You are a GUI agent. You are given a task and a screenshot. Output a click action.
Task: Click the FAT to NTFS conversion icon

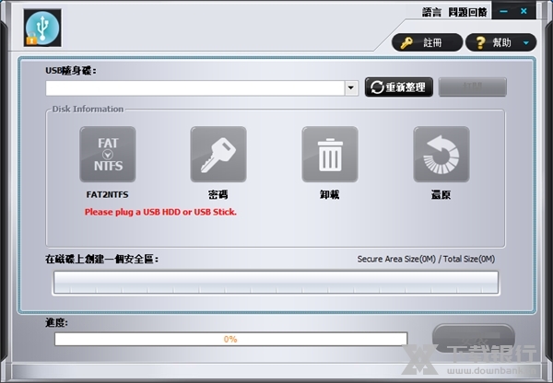[x=108, y=155]
